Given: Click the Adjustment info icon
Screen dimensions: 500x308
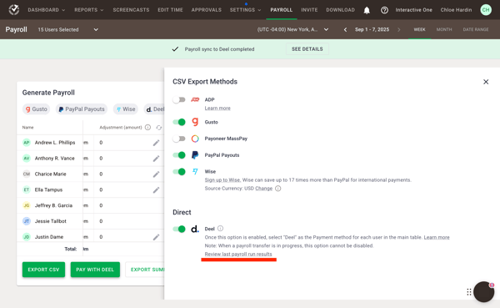Looking at the screenshot, I should (x=147, y=127).
